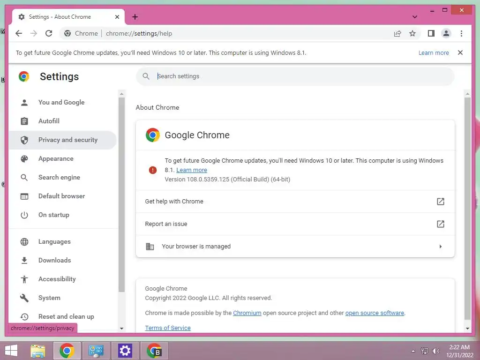Screen dimensions: 480x360
Task: Click Get help with Chrome row
Action: [295, 202]
